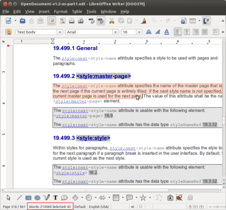Click the Page 518 / 861 status field

click(13, 206)
